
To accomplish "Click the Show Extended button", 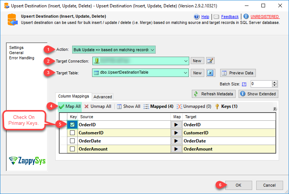I will [258, 94].
